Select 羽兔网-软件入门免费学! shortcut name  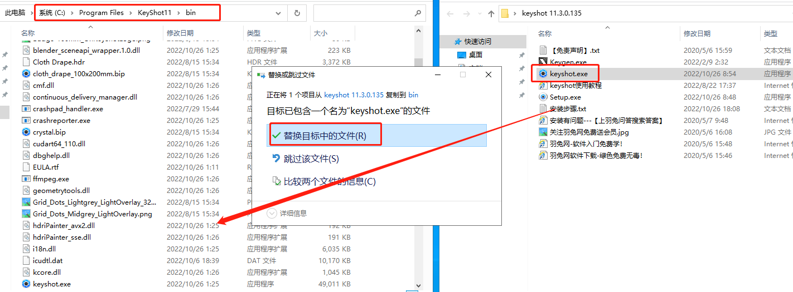click(x=586, y=143)
